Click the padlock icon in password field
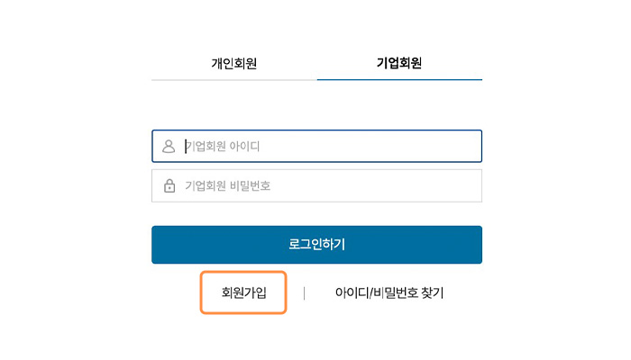Viewport: 631px width, 360px height. point(169,185)
